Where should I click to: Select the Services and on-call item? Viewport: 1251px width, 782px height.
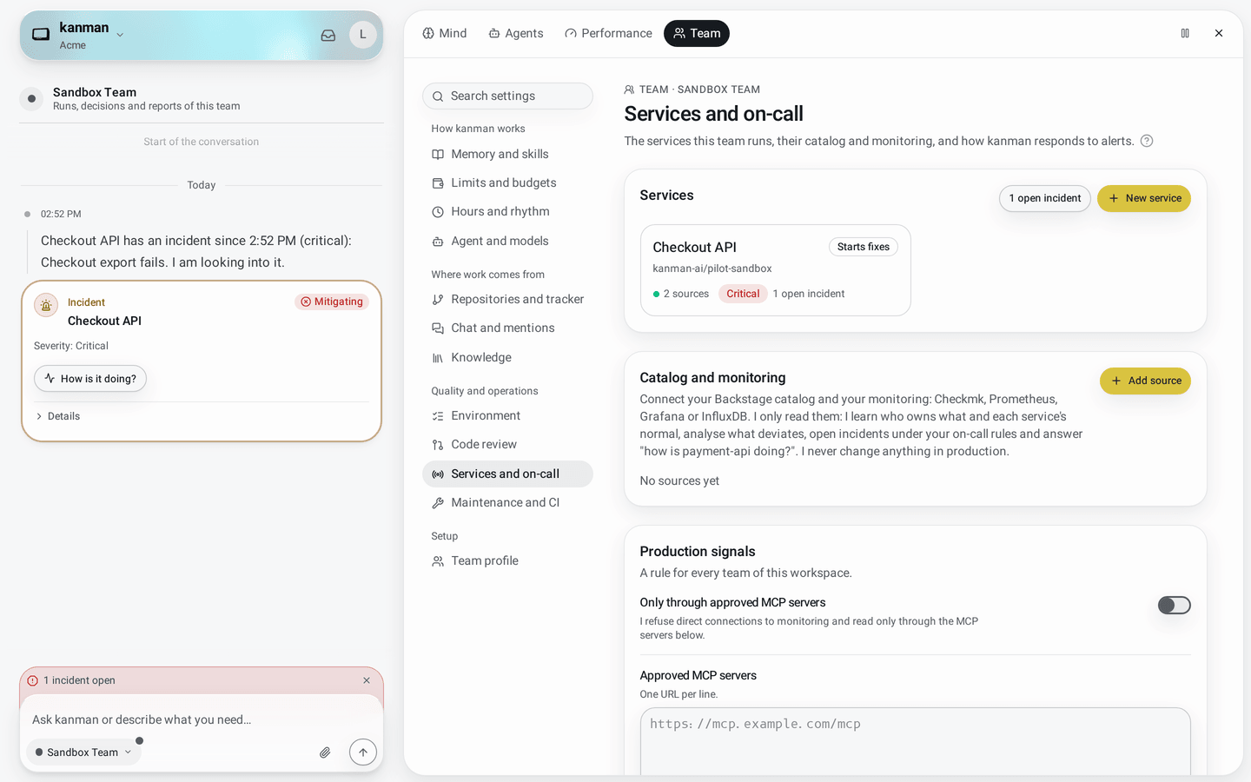507,474
